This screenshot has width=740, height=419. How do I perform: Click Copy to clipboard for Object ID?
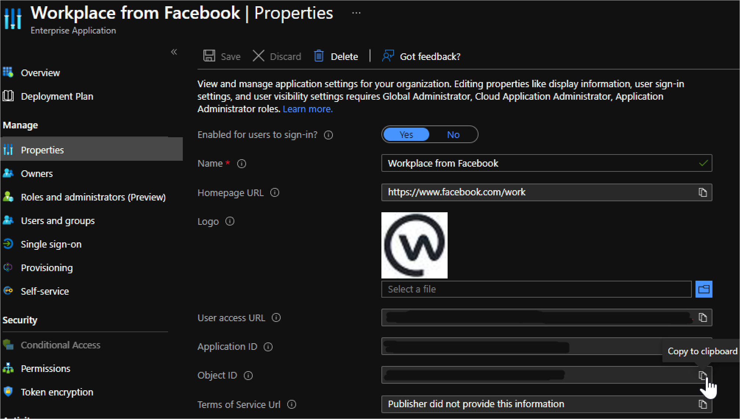702,375
